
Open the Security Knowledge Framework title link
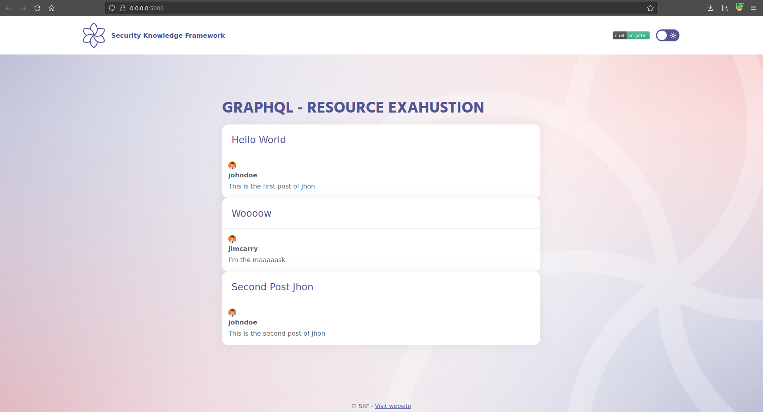coord(168,35)
